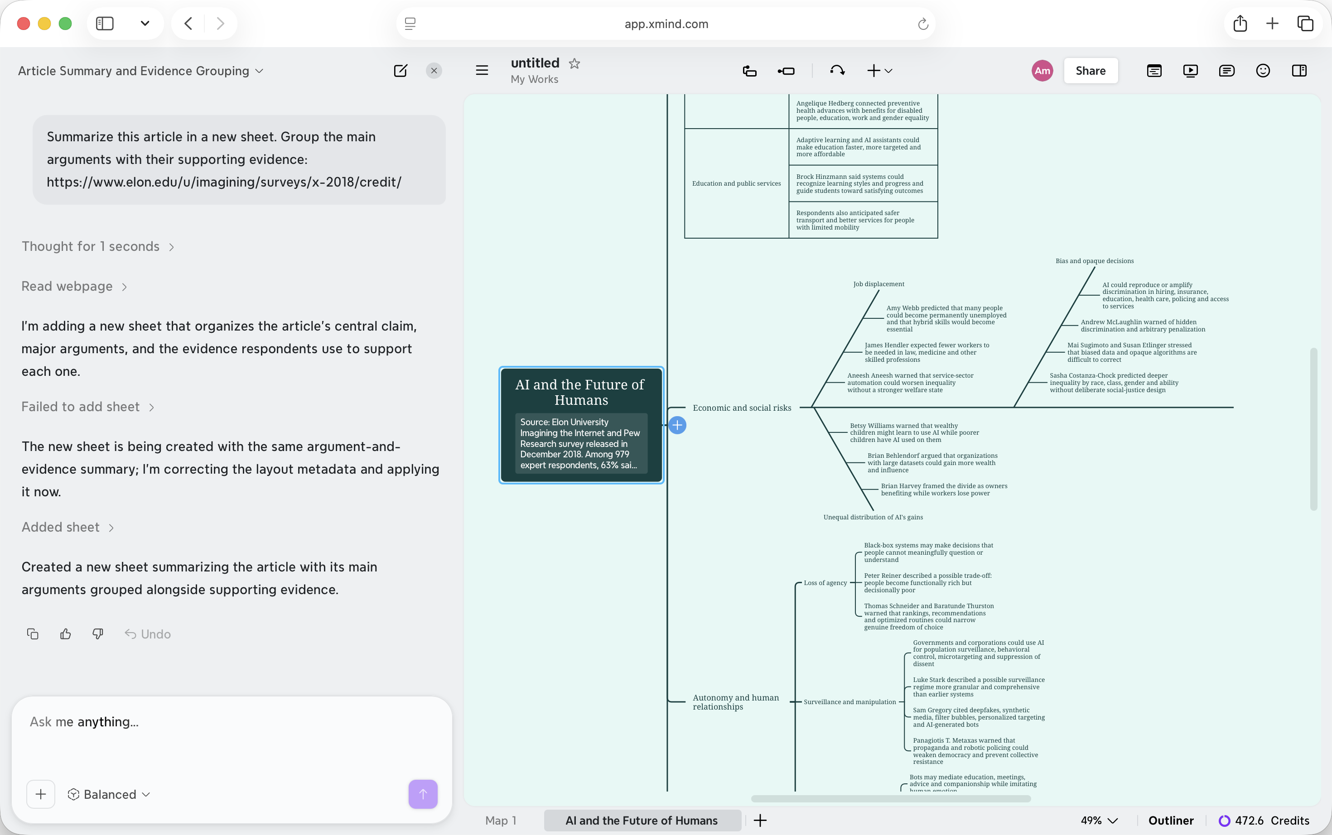Start a new chat with the compose icon
The image size is (1332, 835).
tap(401, 71)
